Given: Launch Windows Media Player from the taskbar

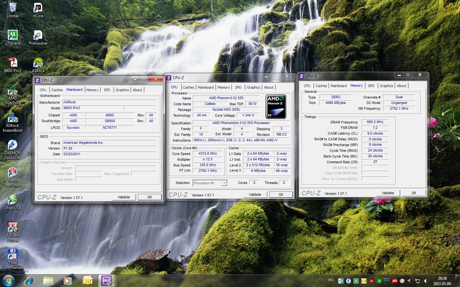Looking at the screenshot, I should click(x=67, y=281).
